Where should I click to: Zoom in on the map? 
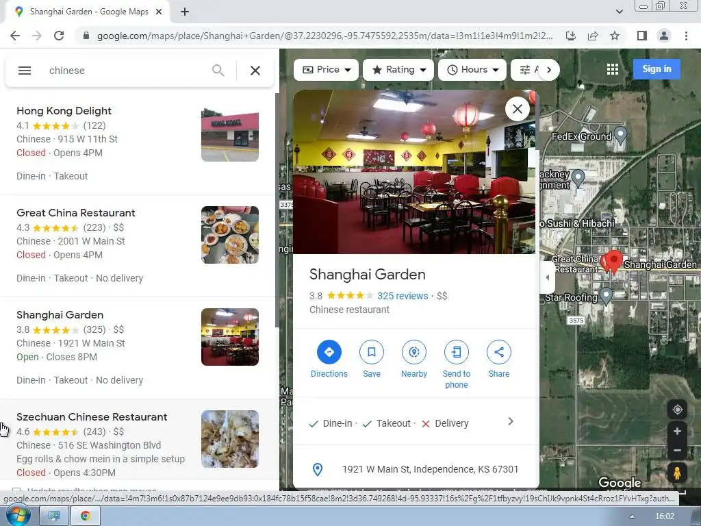pos(677,431)
